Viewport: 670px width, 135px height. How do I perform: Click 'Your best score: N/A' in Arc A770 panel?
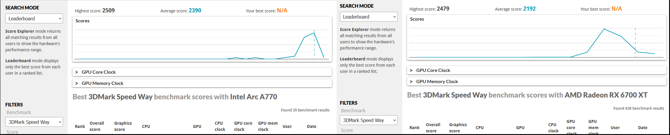267,11
